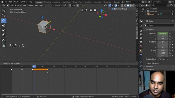Open the viewport Select menu
Viewport: 175px width, 98px height.
[x=30, y=5]
